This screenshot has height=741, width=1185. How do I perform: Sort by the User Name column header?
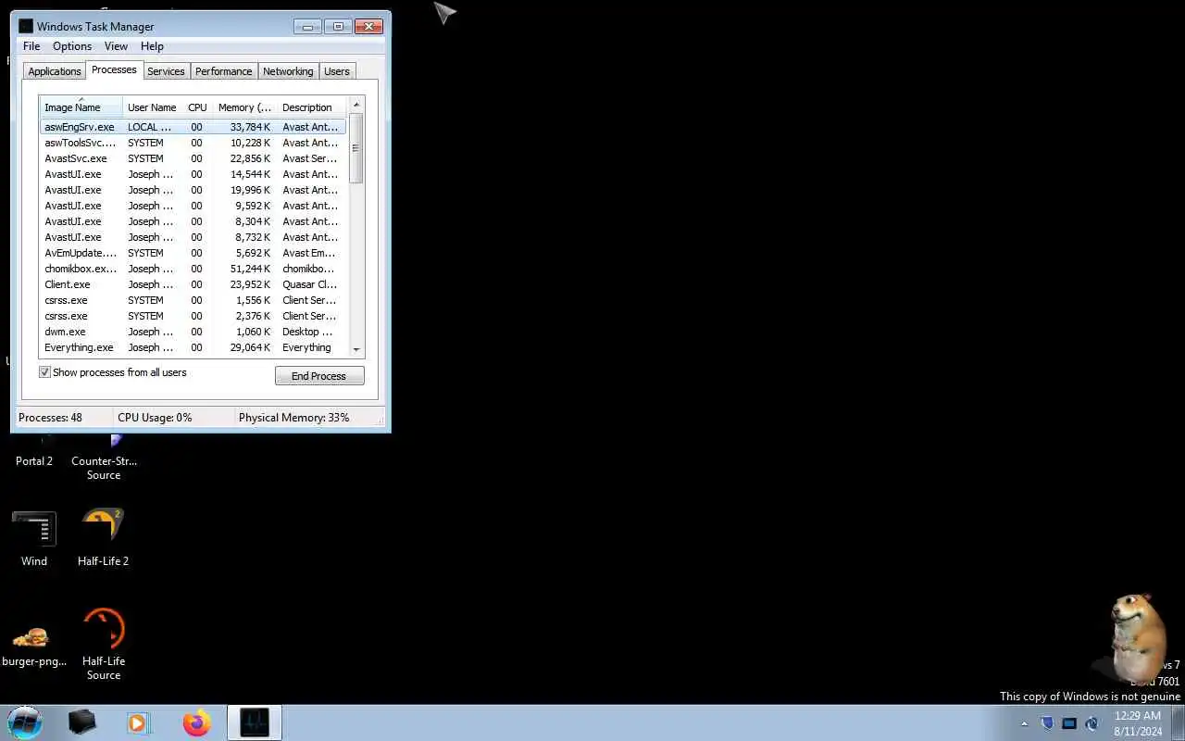(152, 107)
